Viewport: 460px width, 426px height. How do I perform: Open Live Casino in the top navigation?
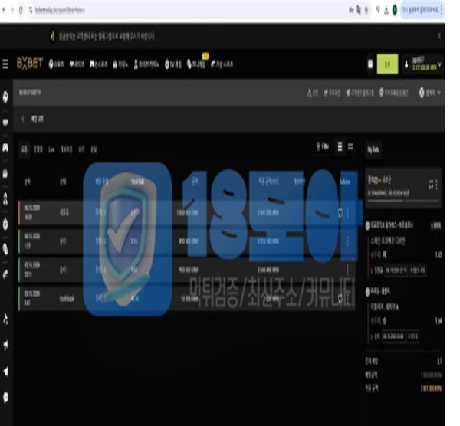(146, 64)
